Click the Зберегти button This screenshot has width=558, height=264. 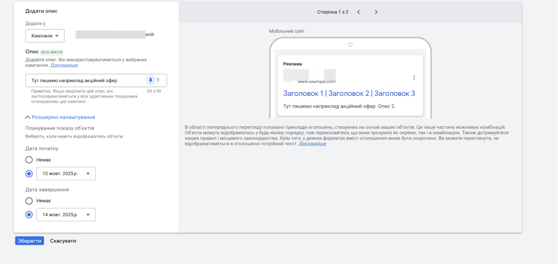pos(30,241)
